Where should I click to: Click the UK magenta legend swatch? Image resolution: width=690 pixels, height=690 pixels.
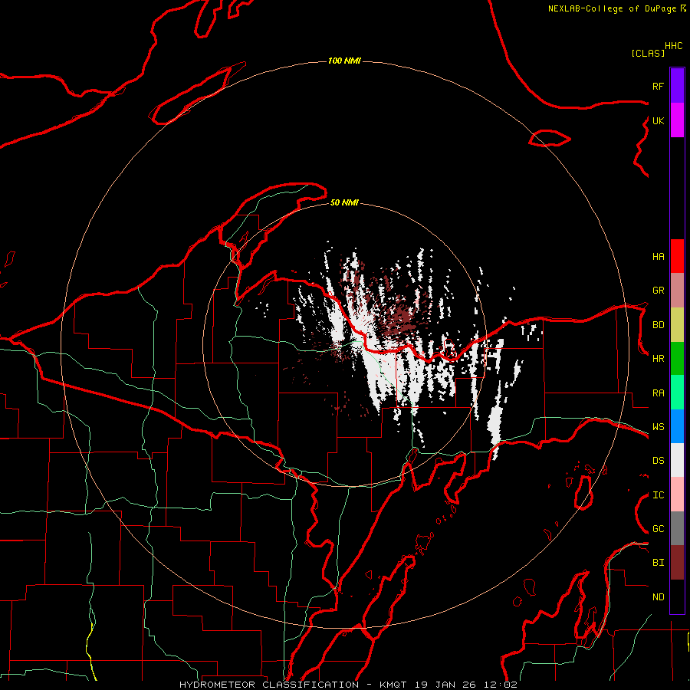pos(677,120)
